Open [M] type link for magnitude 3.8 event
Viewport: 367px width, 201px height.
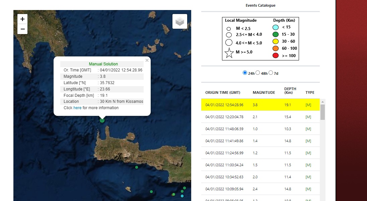point(308,105)
